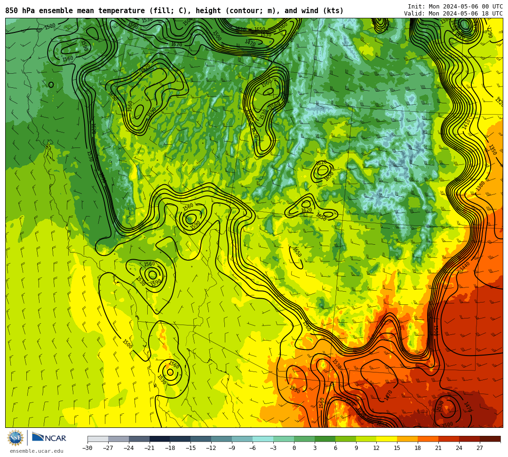The image size is (508, 457).
Task: Pick the gray swatch between -27 and -24
Action: pos(119,439)
